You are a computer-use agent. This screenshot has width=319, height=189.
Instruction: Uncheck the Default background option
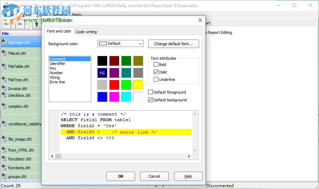(151, 100)
